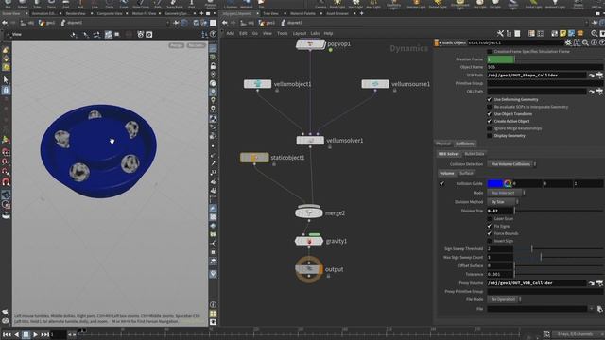Toggle Re-evaluate SOPs to Interpolate Geometry
The image size is (605, 340).
(x=490, y=107)
